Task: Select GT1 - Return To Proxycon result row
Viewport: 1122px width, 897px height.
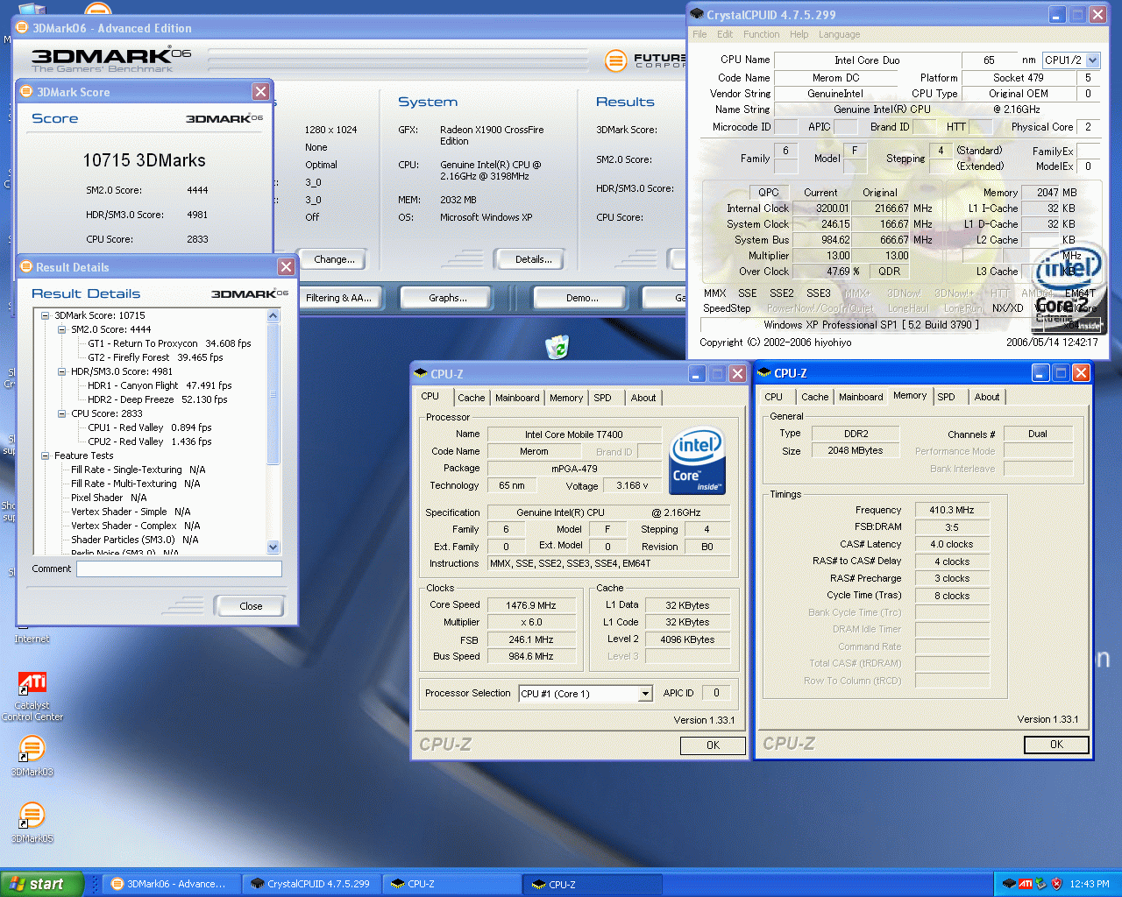Action: 169,343
